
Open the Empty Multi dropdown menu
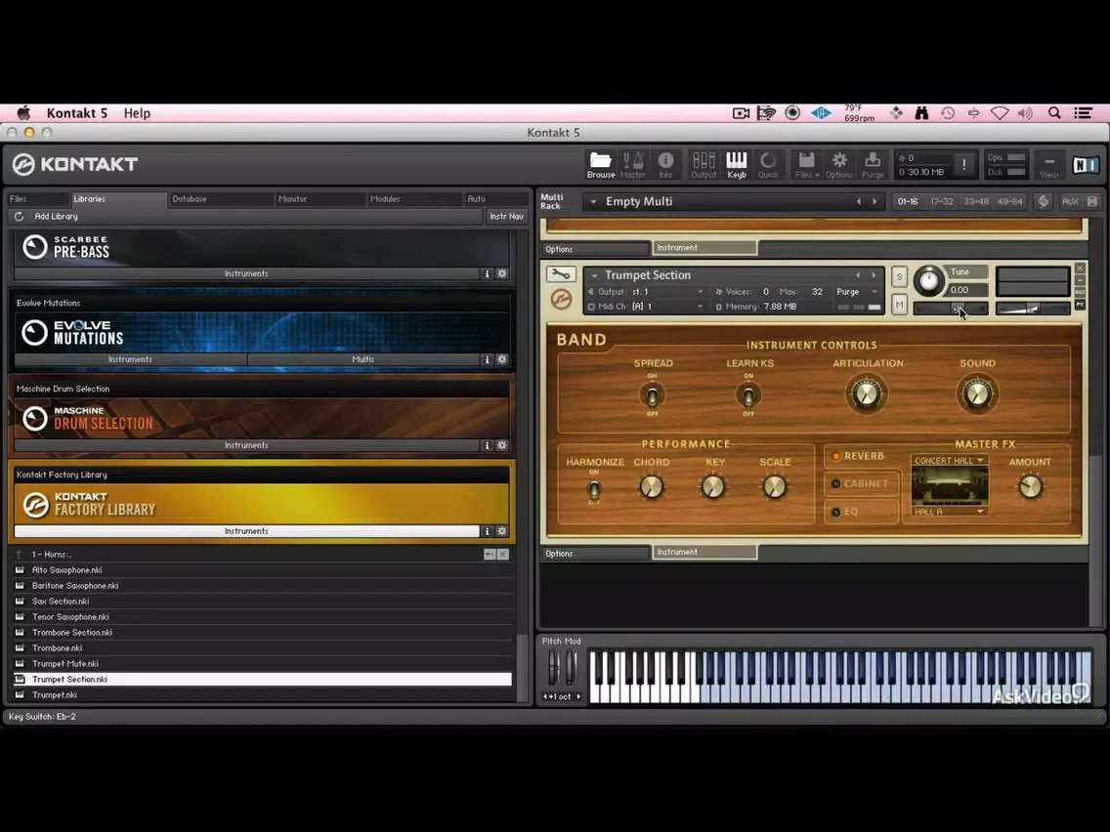click(593, 201)
